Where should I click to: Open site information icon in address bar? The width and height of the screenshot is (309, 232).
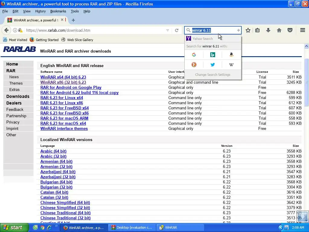[15, 30]
